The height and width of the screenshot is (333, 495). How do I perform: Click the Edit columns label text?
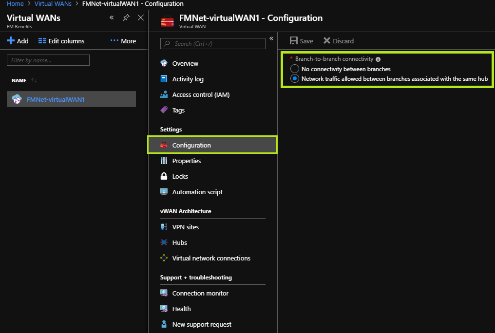[x=66, y=41]
